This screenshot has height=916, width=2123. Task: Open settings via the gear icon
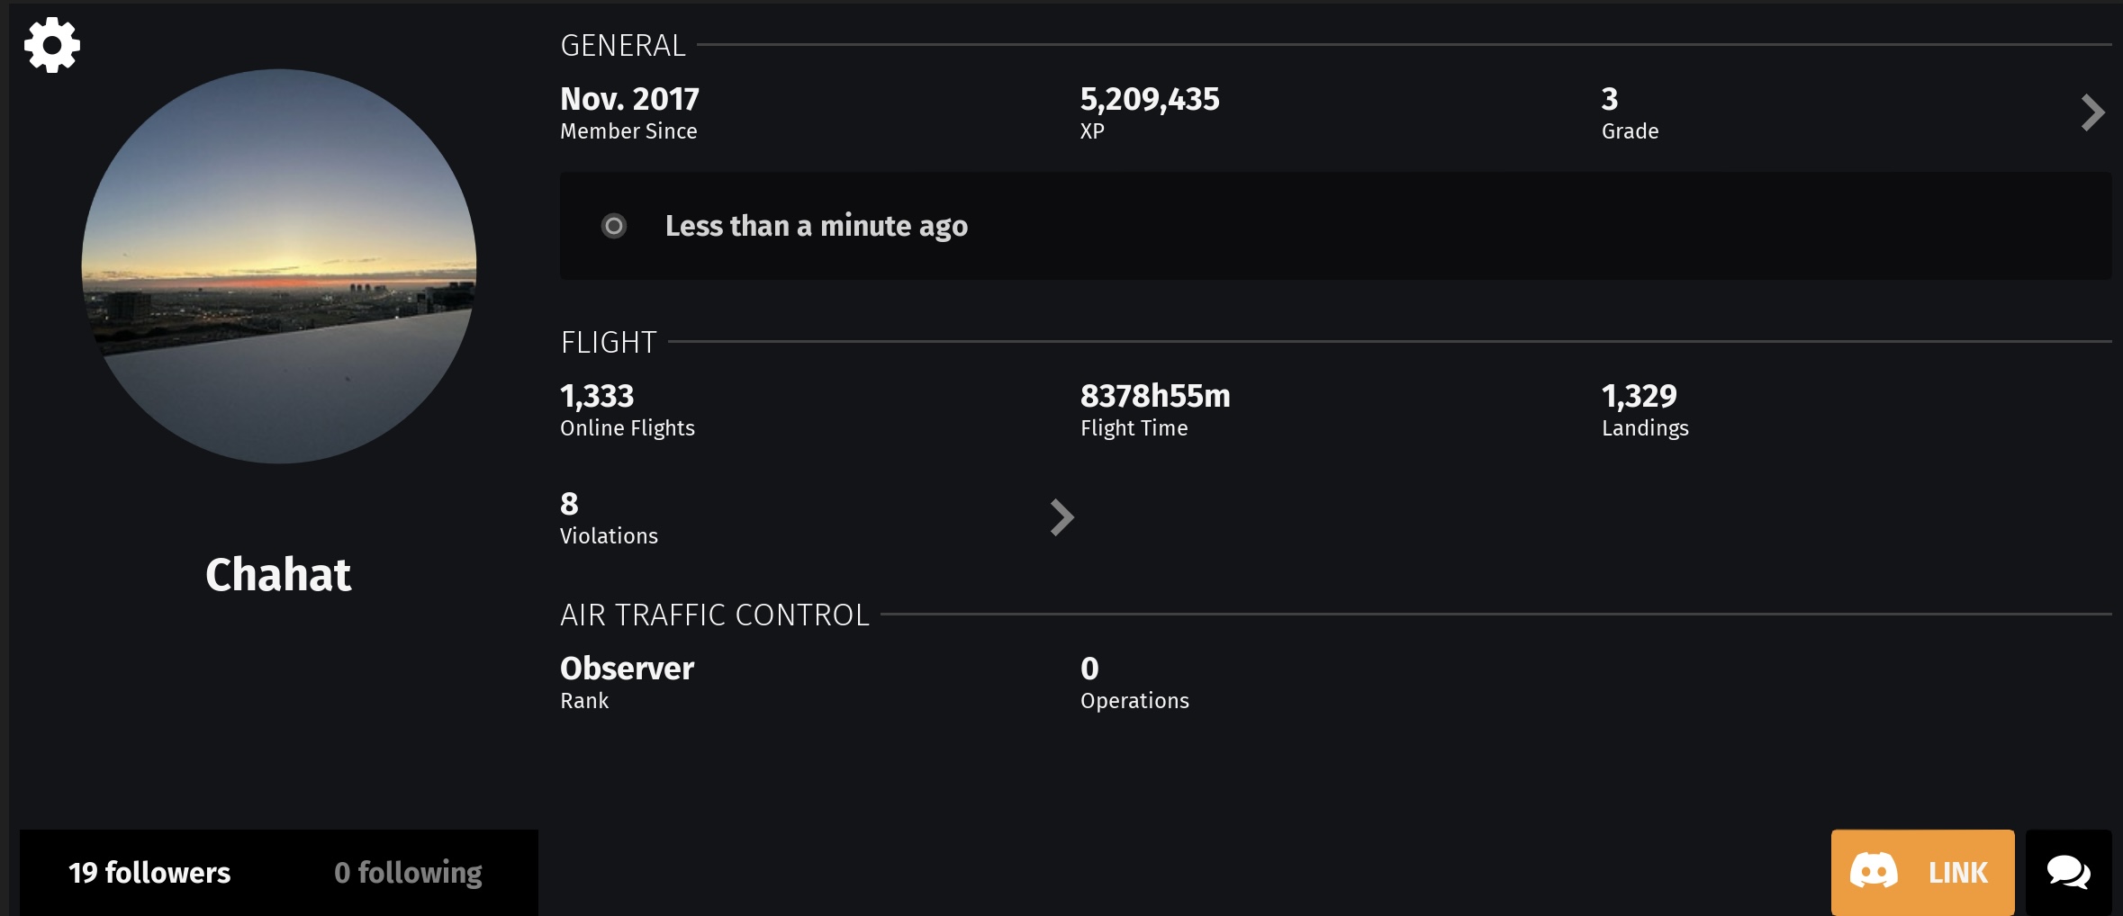tap(52, 45)
